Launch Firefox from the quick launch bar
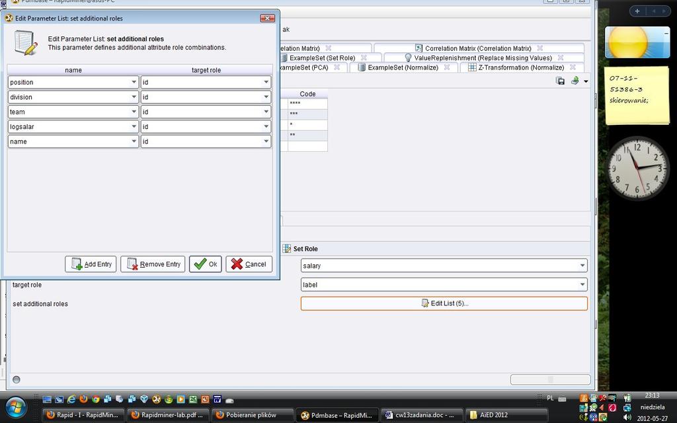Screen dimensions: 677x423 [x=83, y=399]
